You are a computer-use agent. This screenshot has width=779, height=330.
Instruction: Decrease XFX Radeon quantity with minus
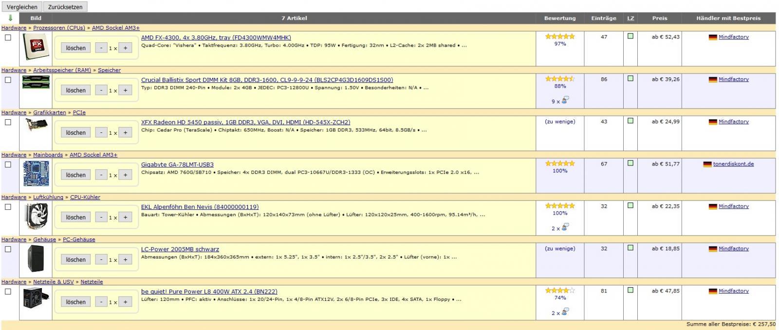click(101, 133)
